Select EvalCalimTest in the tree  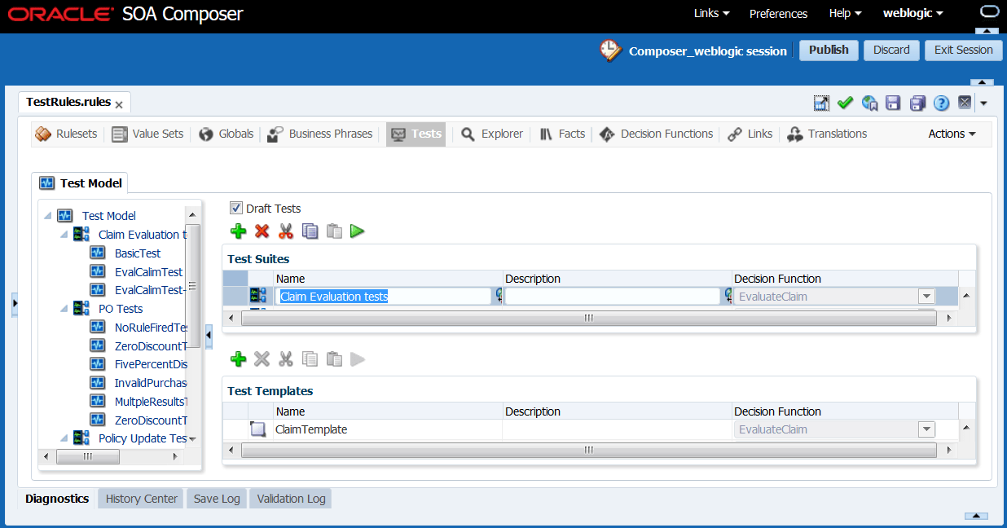click(x=149, y=271)
